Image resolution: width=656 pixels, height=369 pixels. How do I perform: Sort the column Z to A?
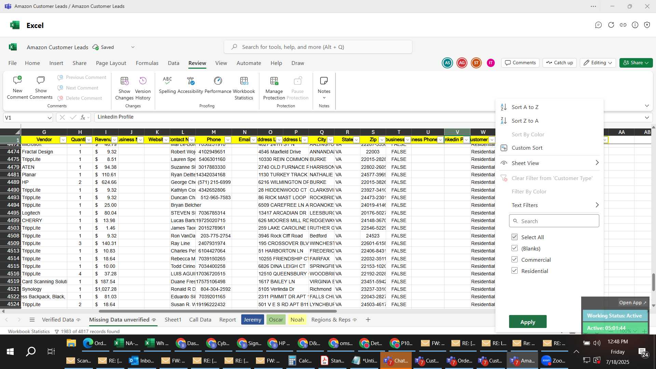point(525,121)
